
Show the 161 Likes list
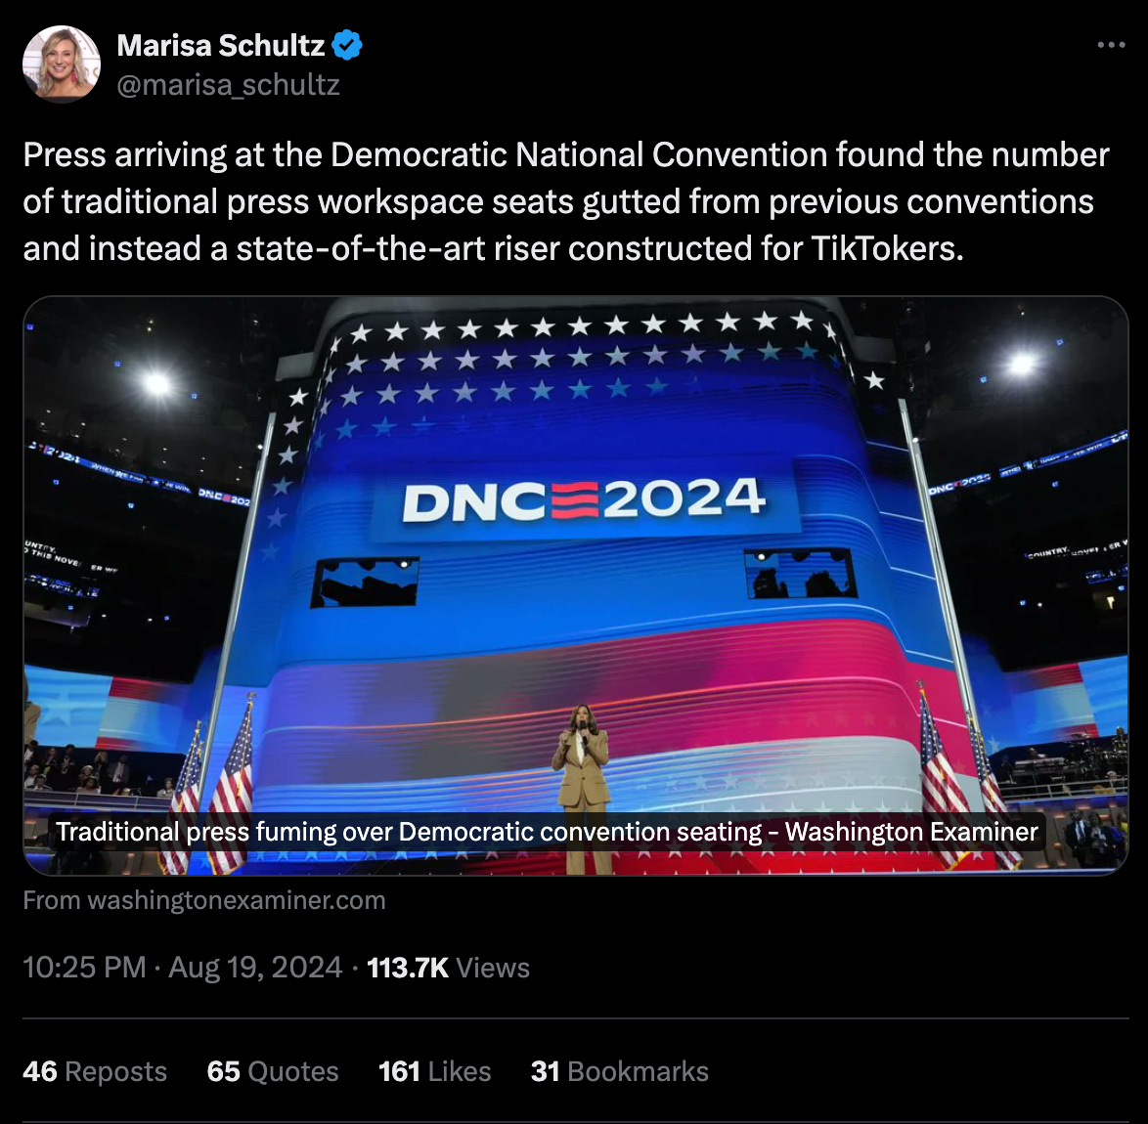[x=435, y=1071]
